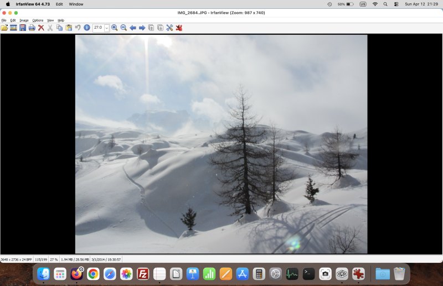Open the Image menu
The width and height of the screenshot is (443, 286).
[24, 20]
